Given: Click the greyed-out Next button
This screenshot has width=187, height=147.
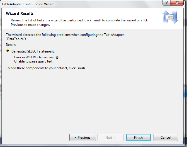Looking at the screenshot, I should (110, 138).
